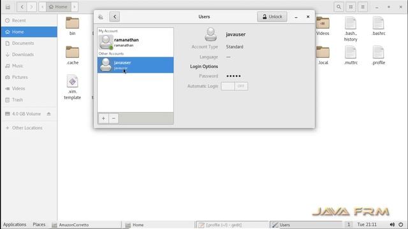408x229 pixels.
Task: Click the javauser name heading in details
Action: click(x=235, y=34)
